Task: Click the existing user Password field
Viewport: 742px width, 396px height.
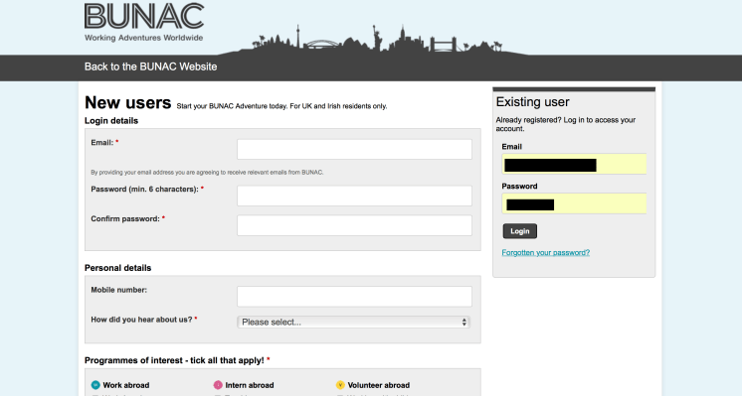Action: (x=574, y=203)
